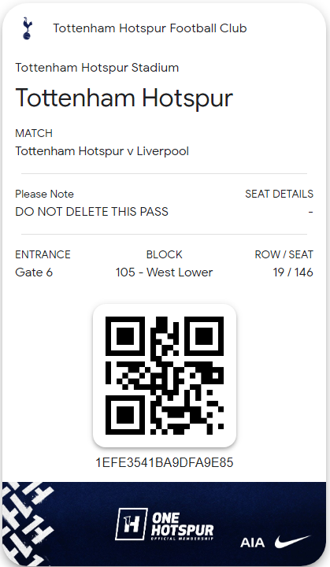This screenshot has width=330, height=567.
Task: Tap the QR code on the pass
Action: [x=165, y=376]
